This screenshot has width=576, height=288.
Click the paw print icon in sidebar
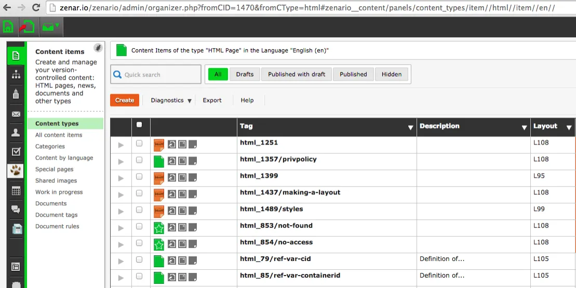coord(16,171)
